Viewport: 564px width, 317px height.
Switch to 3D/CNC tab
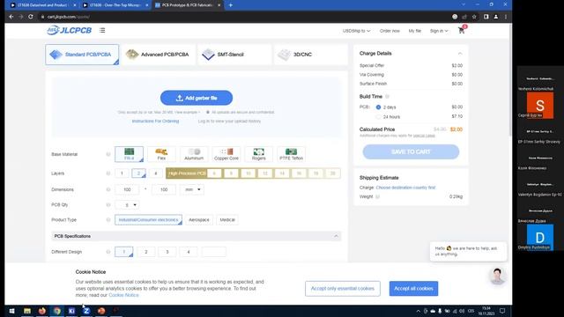click(311, 55)
